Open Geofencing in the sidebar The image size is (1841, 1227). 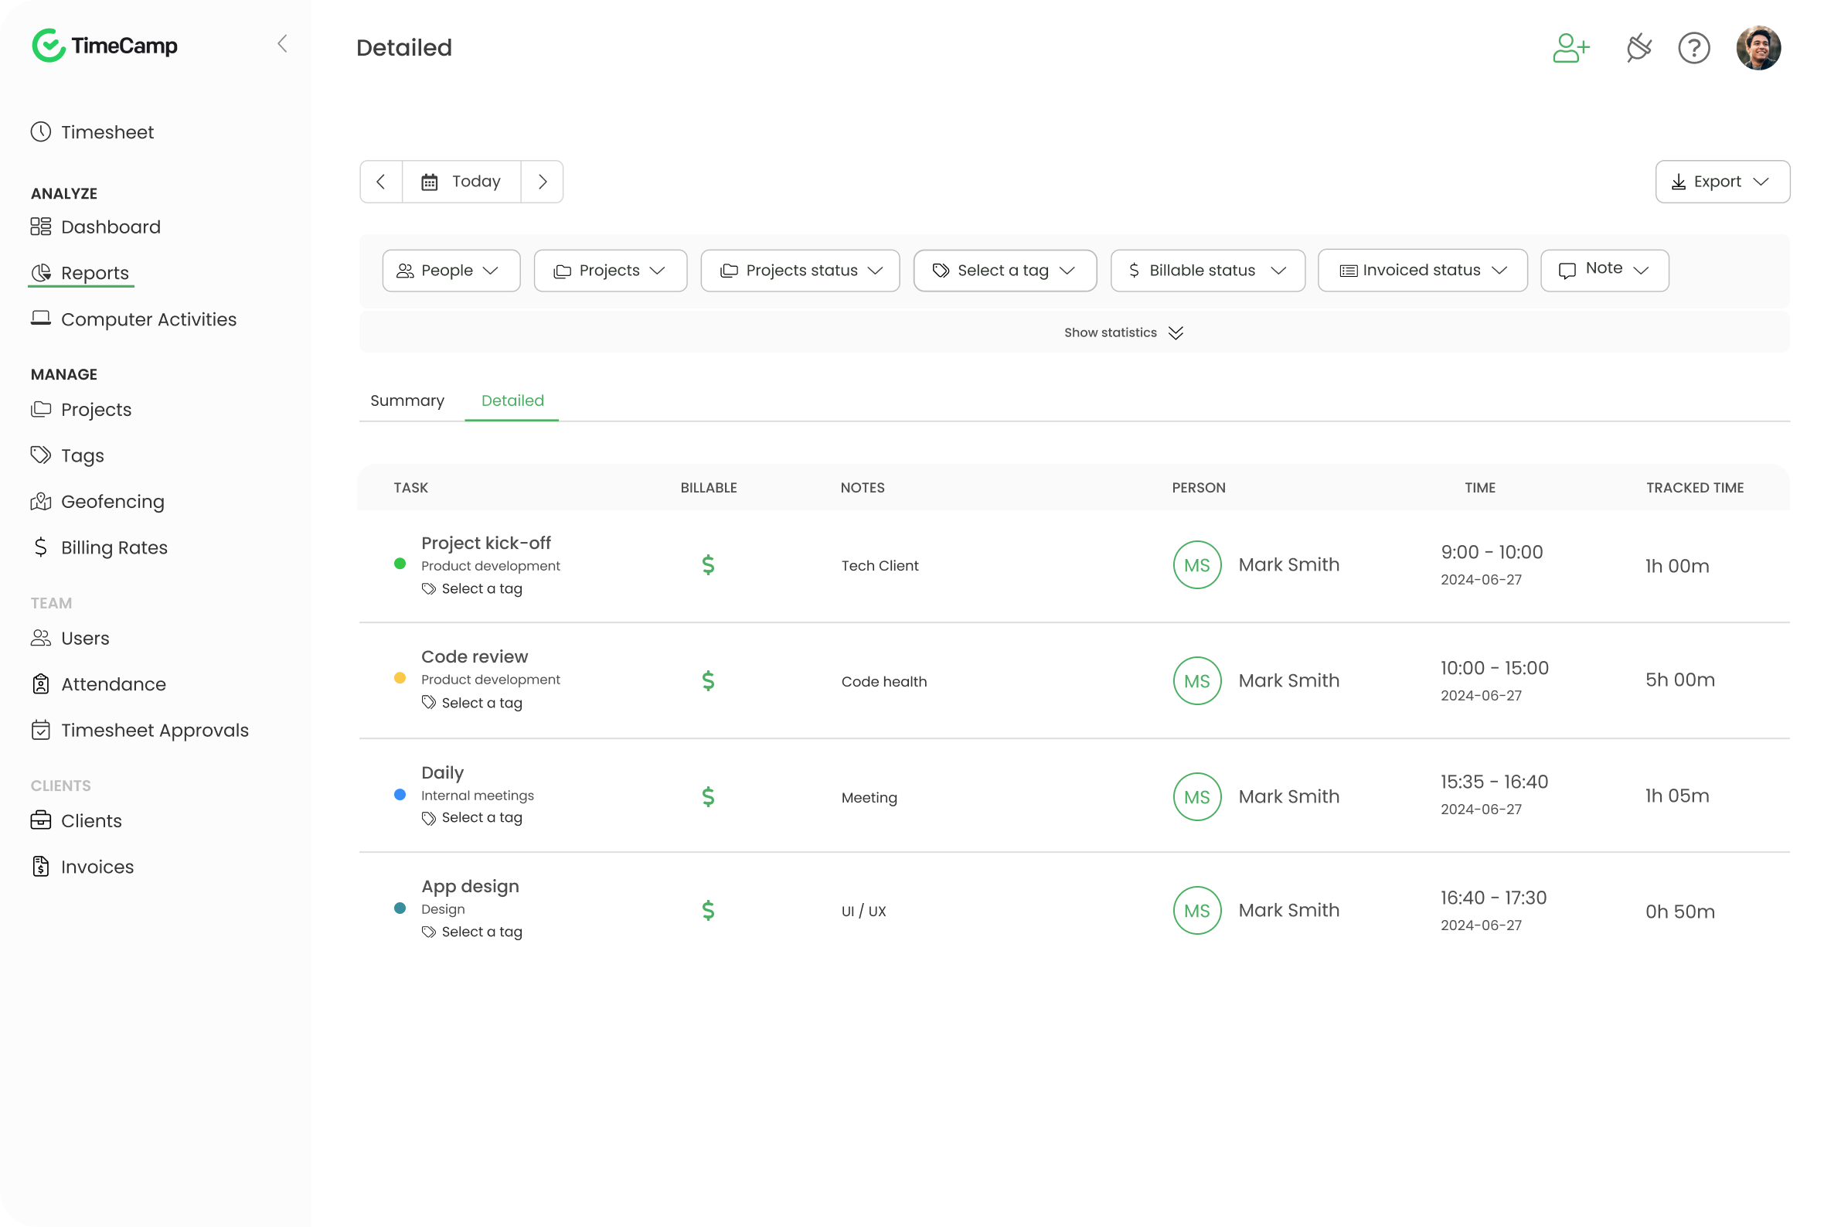[112, 502]
